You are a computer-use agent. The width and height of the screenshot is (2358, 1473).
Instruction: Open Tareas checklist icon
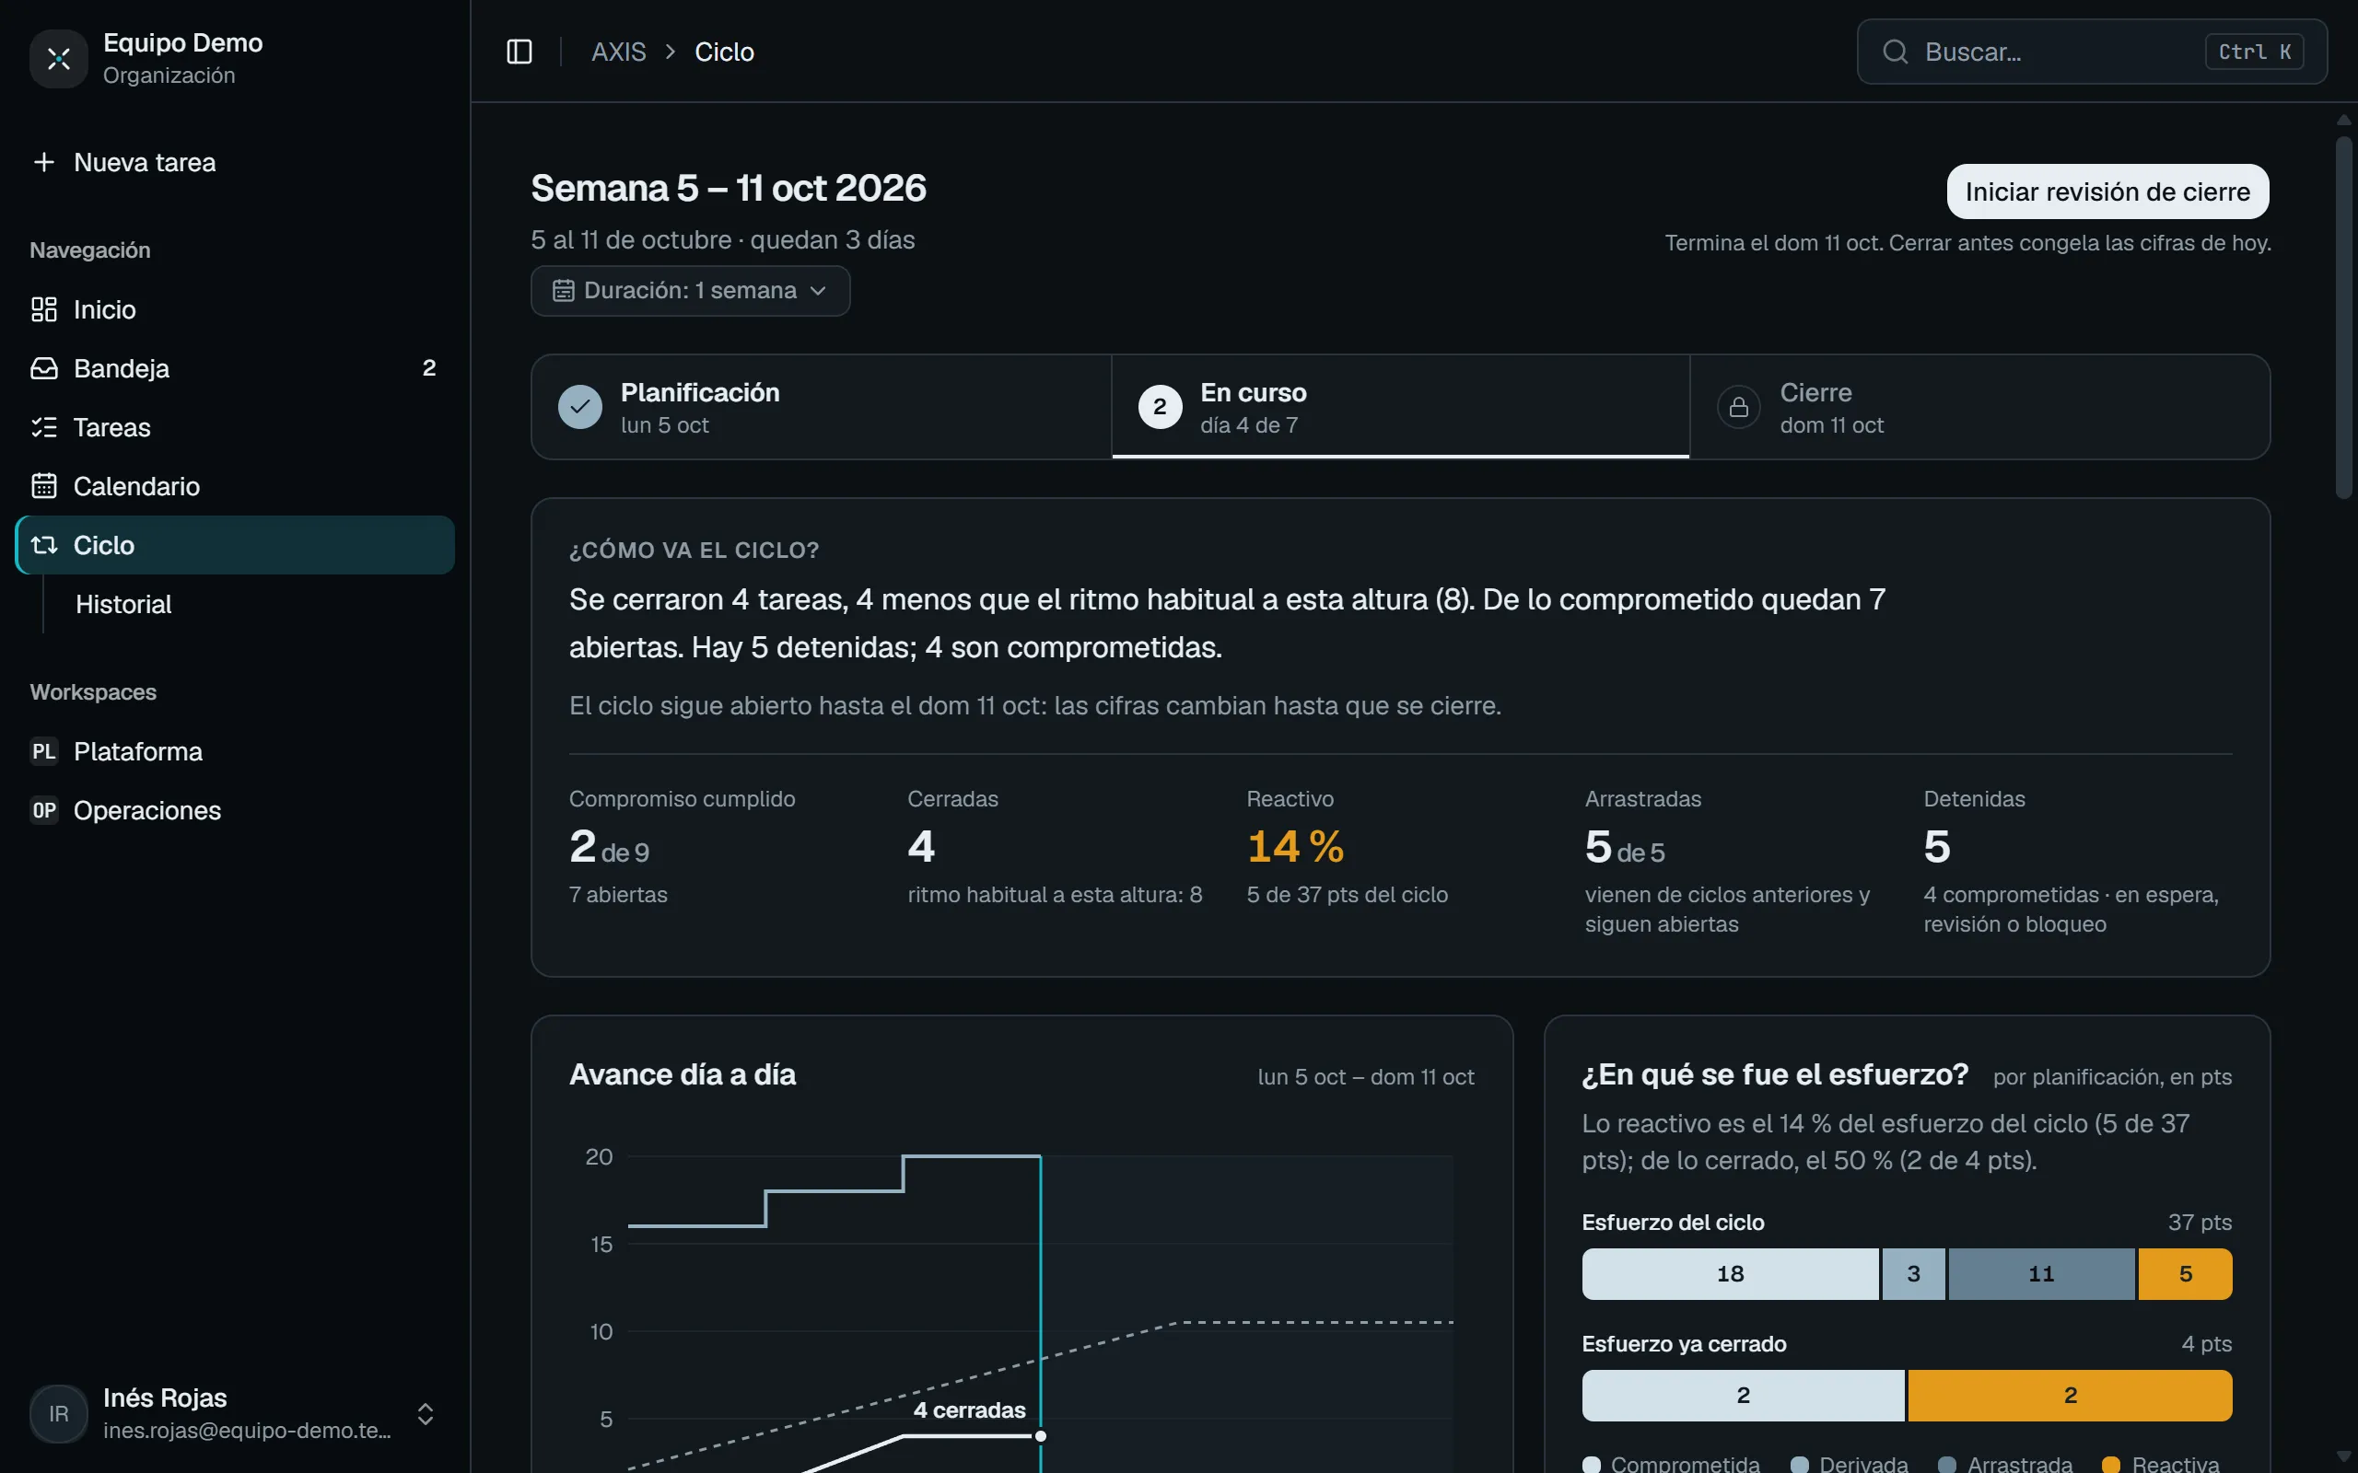coord(44,426)
